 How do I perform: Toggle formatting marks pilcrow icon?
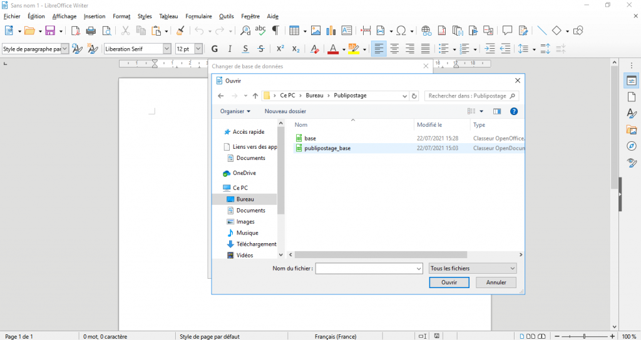click(x=275, y=31)
